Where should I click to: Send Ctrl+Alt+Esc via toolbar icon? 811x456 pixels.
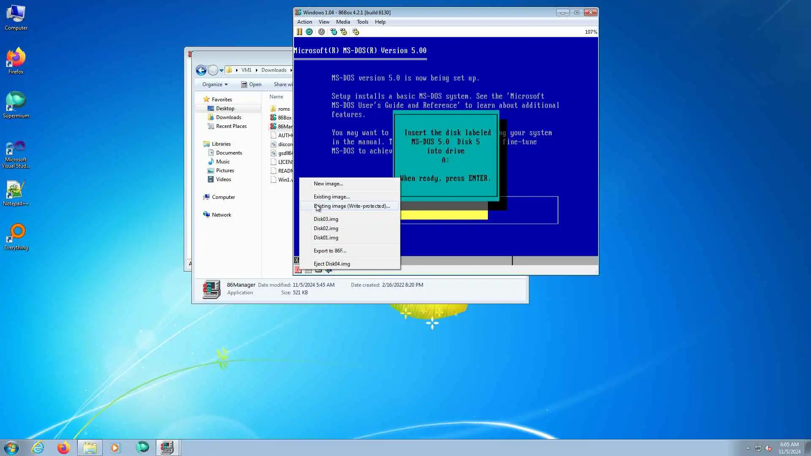(x=343, y=32)
